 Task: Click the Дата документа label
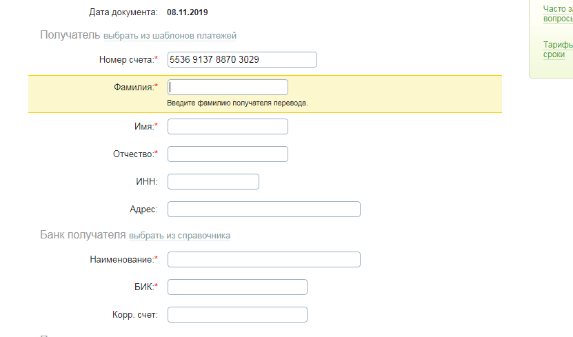tap(123, 12)
